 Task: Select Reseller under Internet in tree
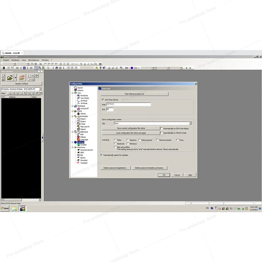pyautogui.click(x=83, y=145)
